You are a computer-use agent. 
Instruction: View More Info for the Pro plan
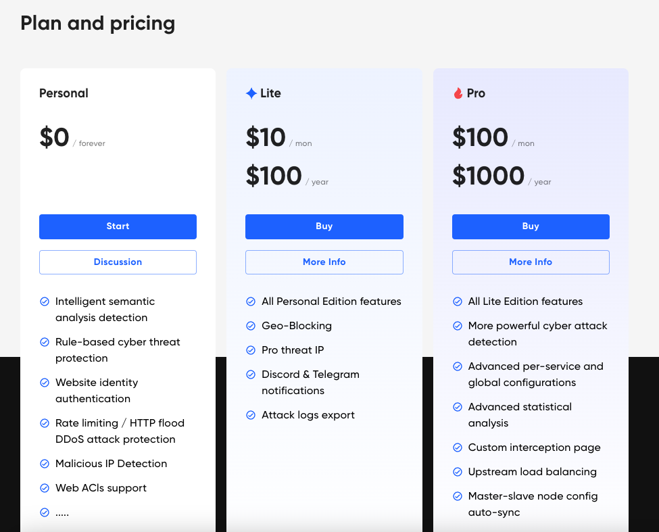pyautogui.click(x=531, y=262)
